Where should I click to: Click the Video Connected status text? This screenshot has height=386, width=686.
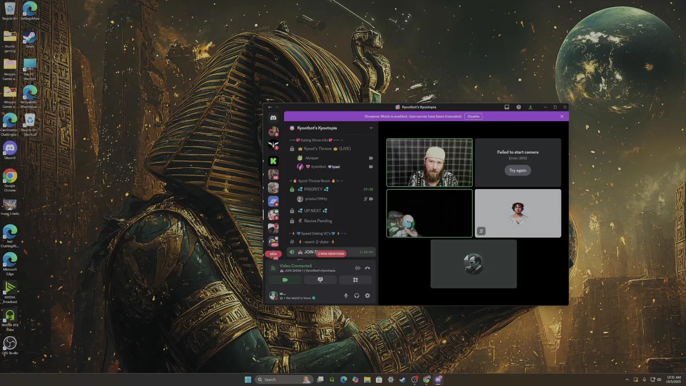point(295,266)
